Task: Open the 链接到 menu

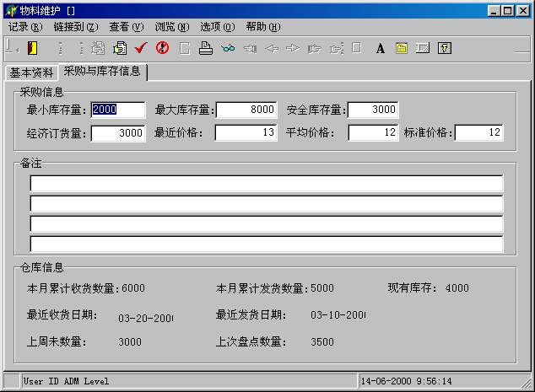Action: click(75, 27)
